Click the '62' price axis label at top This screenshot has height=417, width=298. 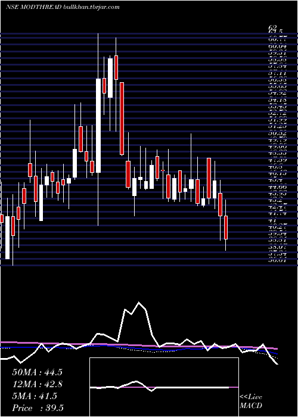point(273,27)
